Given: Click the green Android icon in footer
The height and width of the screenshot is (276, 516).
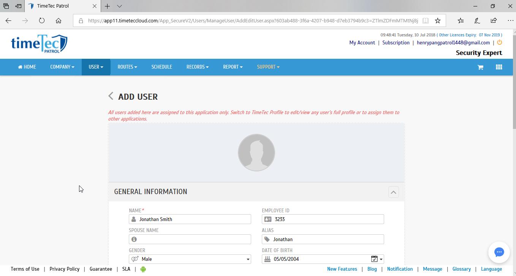Looking at the screenshot, I should 143,269.
